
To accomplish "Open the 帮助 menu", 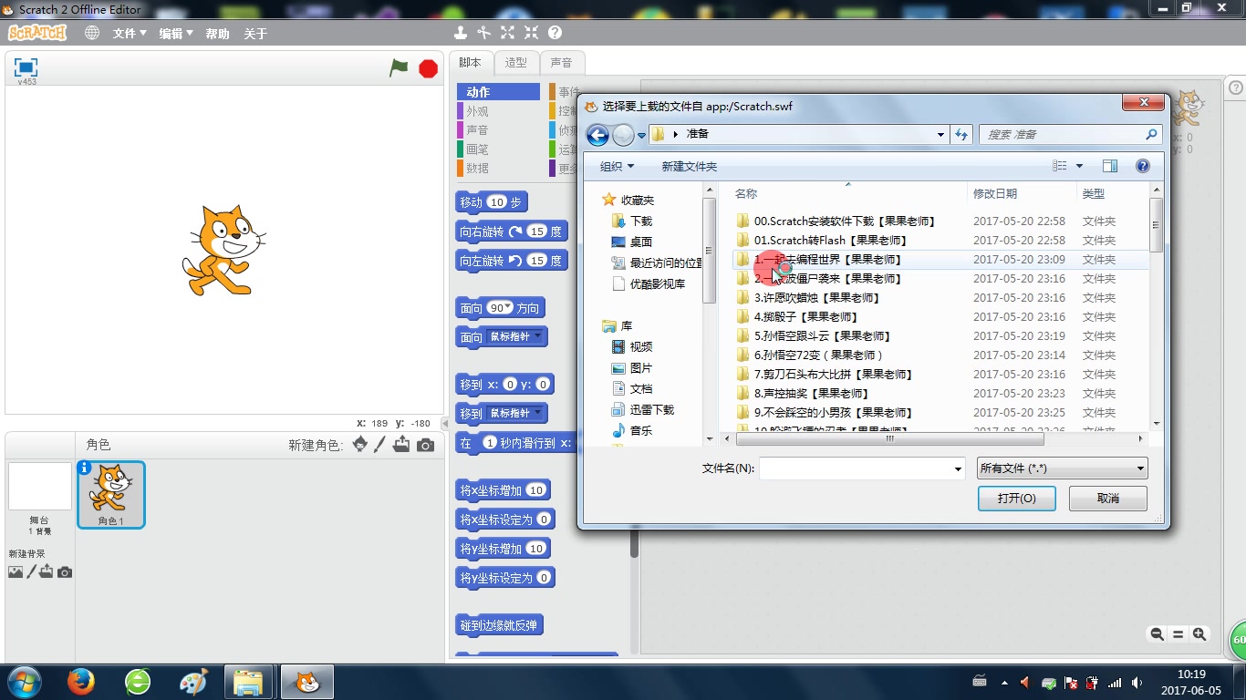I will coord(218,33).
